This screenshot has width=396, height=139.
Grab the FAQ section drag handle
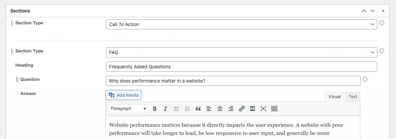[12, 51]
